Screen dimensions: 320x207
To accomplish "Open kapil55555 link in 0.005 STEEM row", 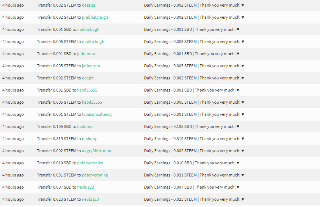I will [x=92, y=102].
